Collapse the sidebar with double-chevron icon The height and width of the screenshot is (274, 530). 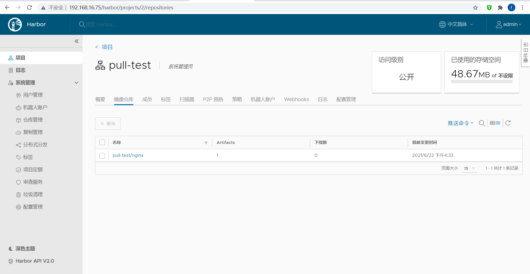pyautogui.click(x=77, y=41)
